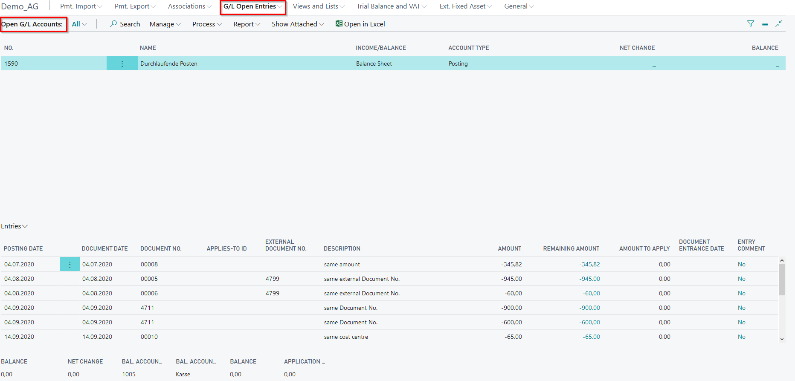Click remaining amount -345,82 link
795x381 pixels.
[x=589, y=264]
